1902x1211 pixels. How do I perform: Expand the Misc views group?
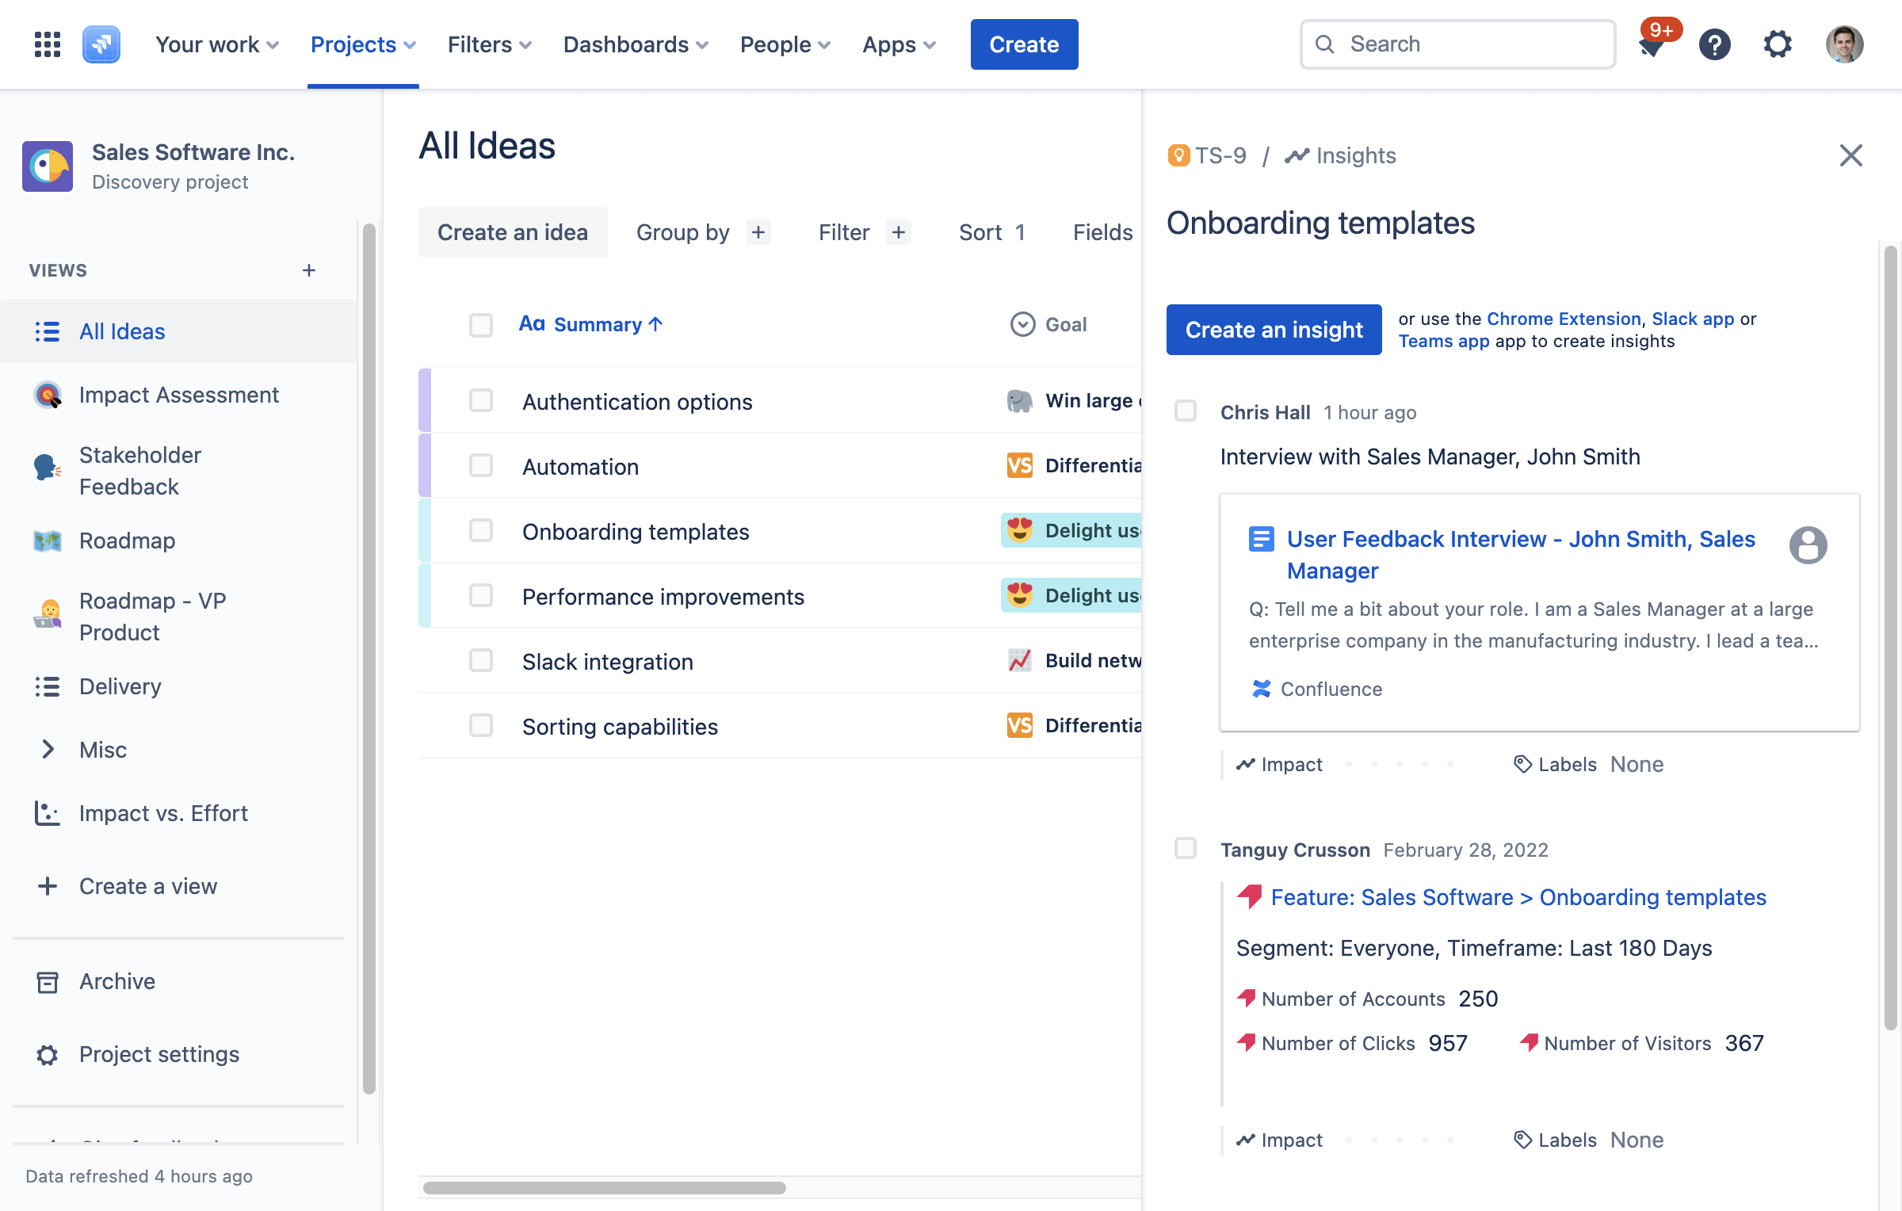pos(48,750)
